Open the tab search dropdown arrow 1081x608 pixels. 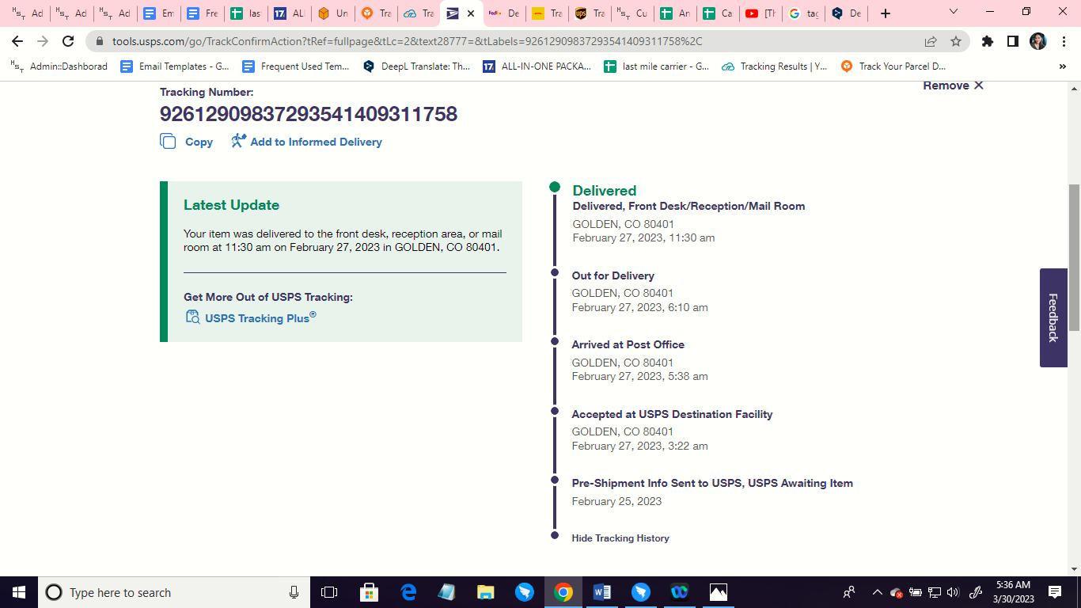tap(954, 13)
